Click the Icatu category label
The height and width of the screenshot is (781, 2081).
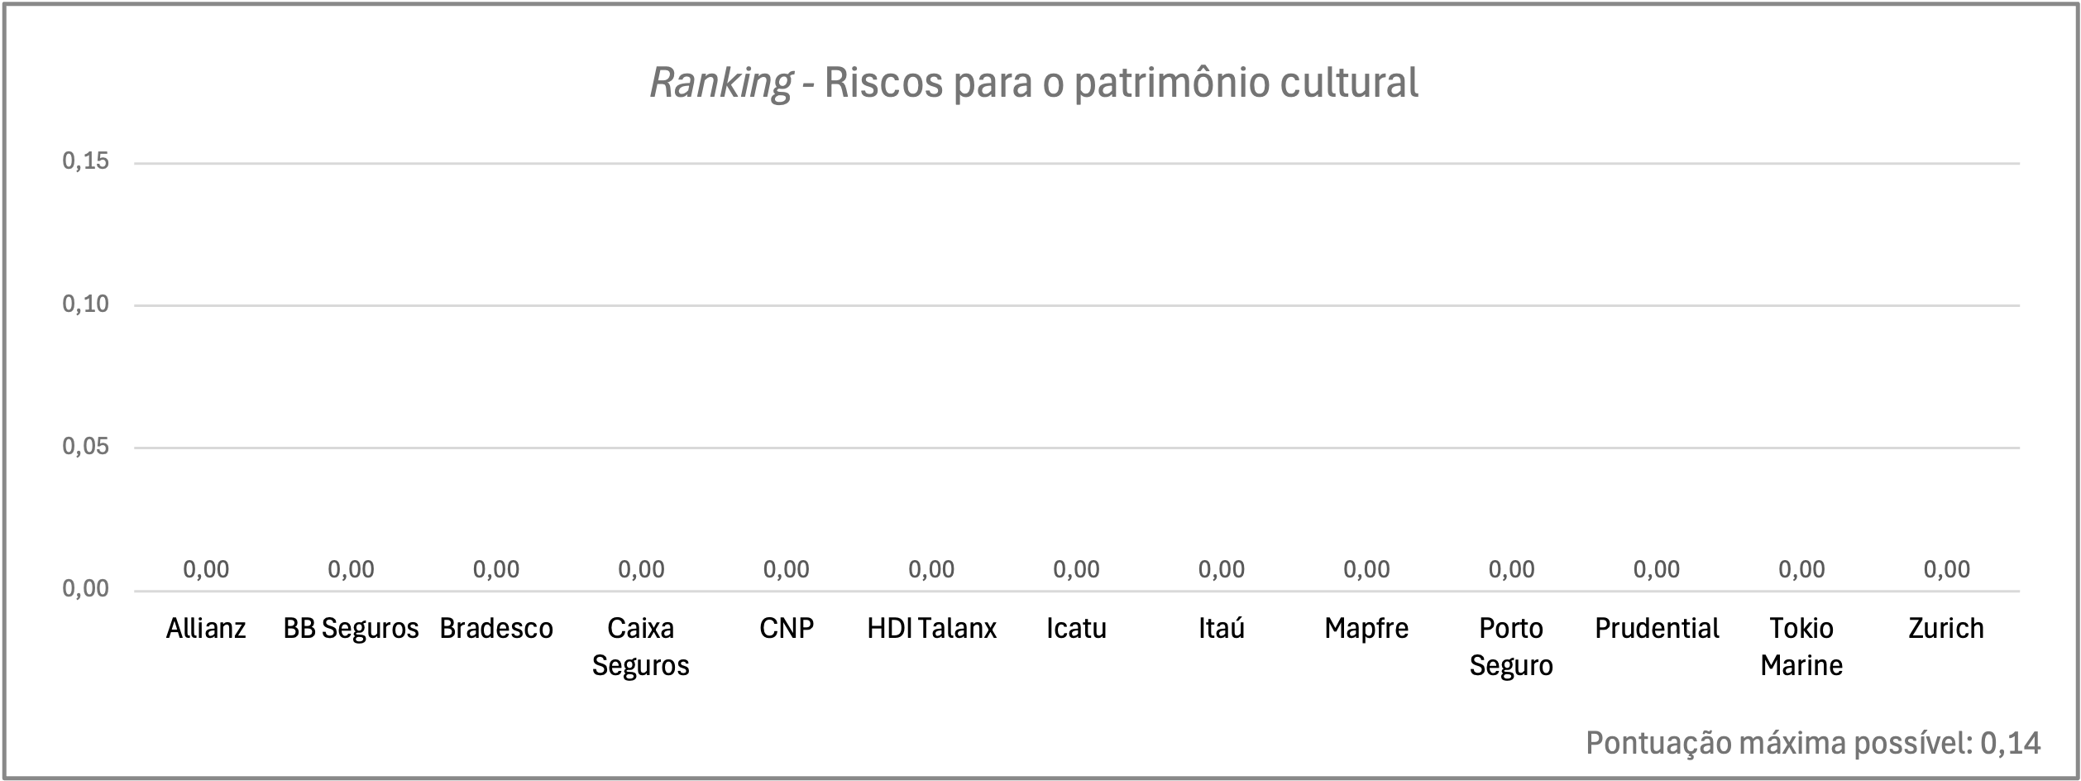(x=1076, y=629)
